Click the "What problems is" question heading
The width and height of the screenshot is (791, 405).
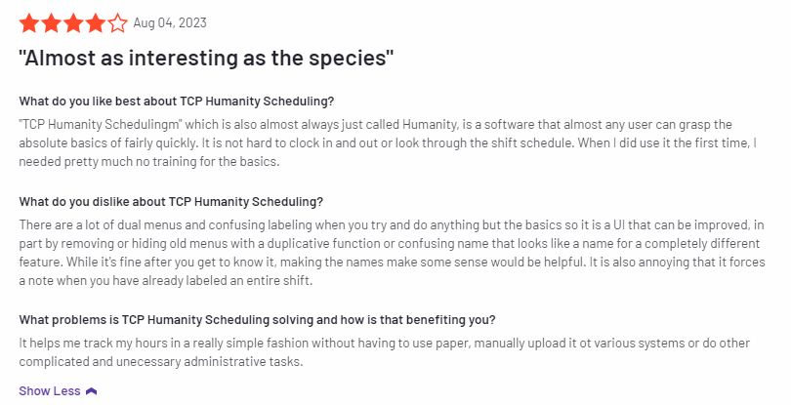[x=257, y=320]
